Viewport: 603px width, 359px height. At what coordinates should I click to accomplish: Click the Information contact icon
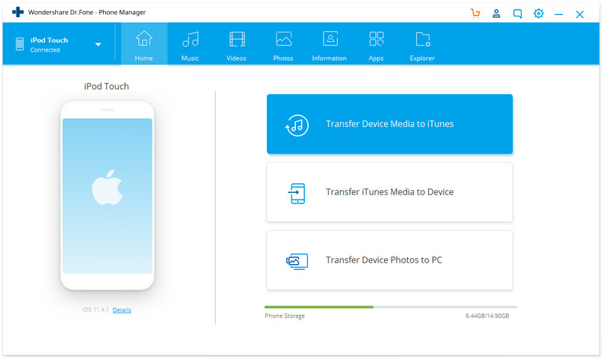coord(330,38)
